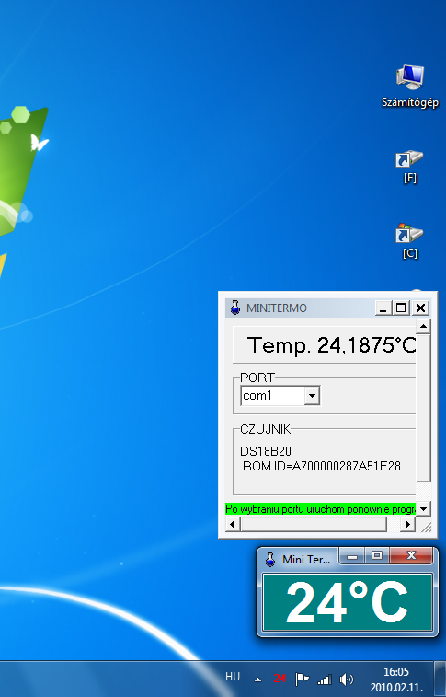Click the horizontal scrollbar left arrow
This screenshot has height=697, width=446.
232,524
